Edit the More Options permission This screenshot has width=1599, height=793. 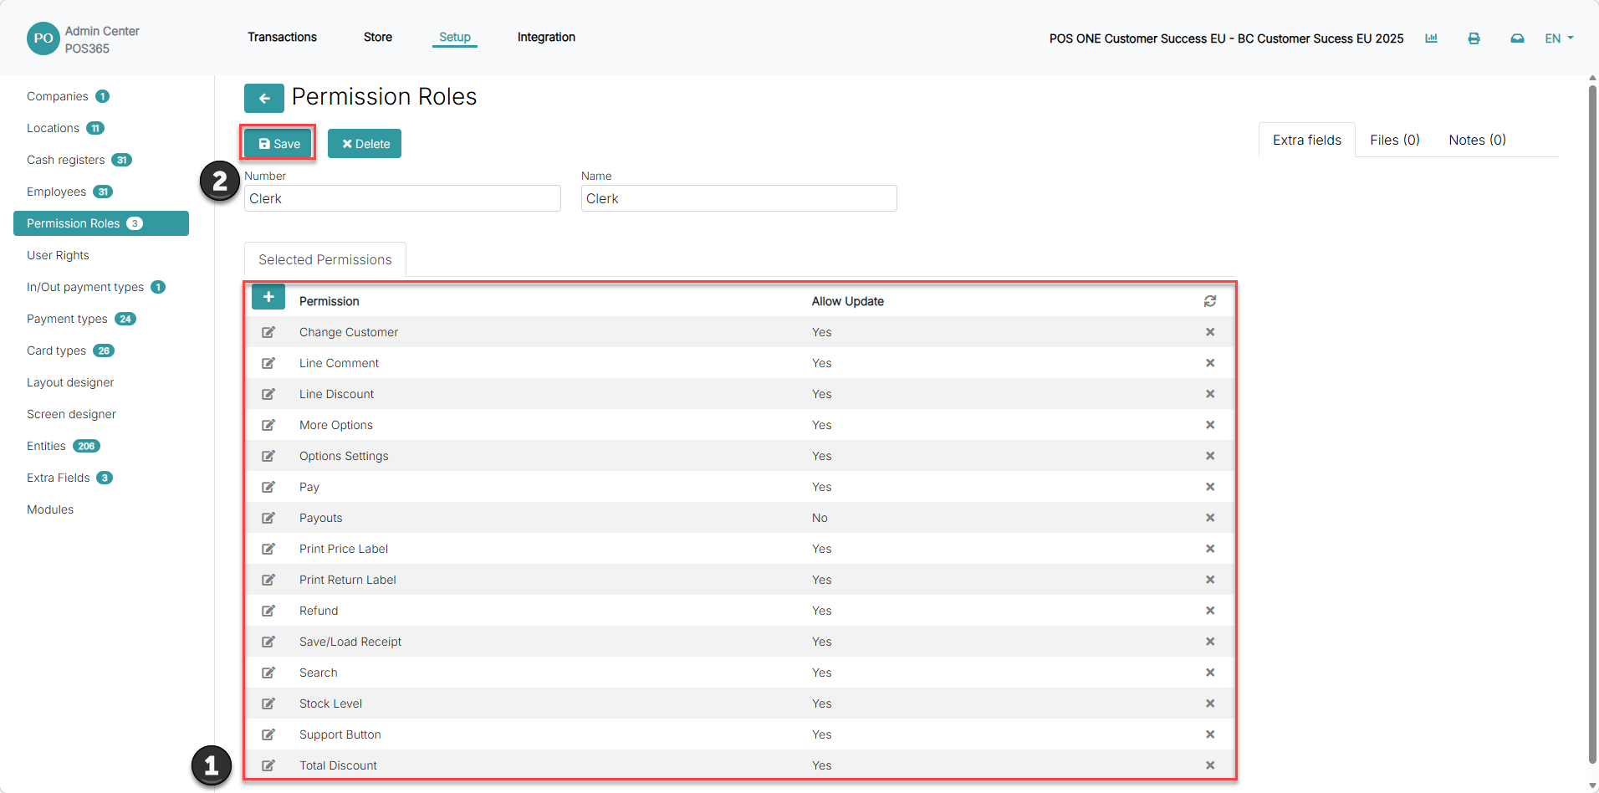click(268, 425)
